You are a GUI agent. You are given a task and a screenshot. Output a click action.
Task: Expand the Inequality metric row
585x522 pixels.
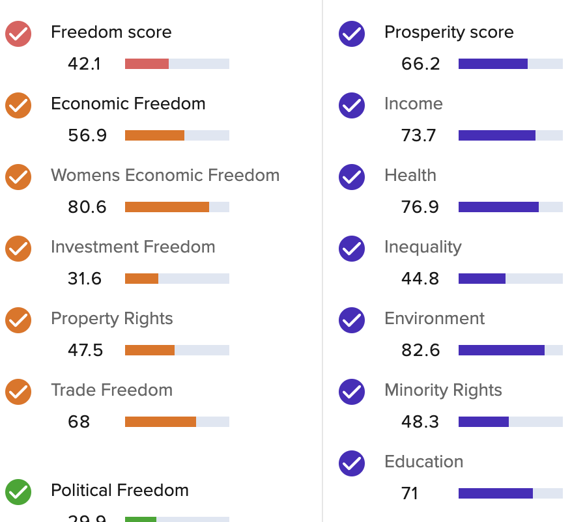point(423,247)
